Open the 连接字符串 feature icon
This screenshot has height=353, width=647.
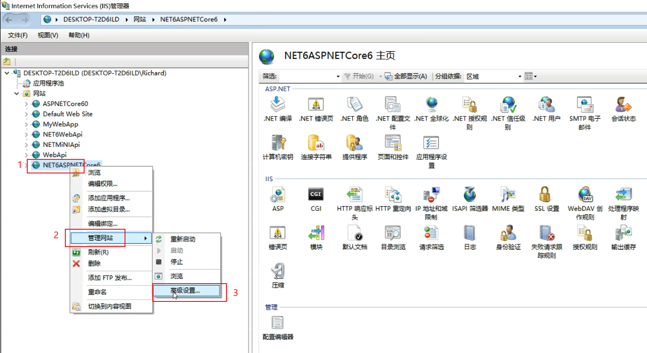(316, 143)
